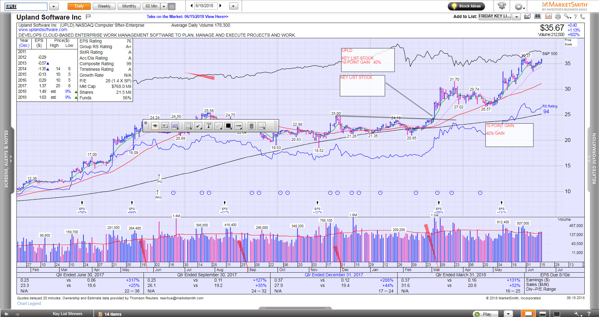Click the phone contact icon
Screen dimensions: 599x317
click(582, 16)
